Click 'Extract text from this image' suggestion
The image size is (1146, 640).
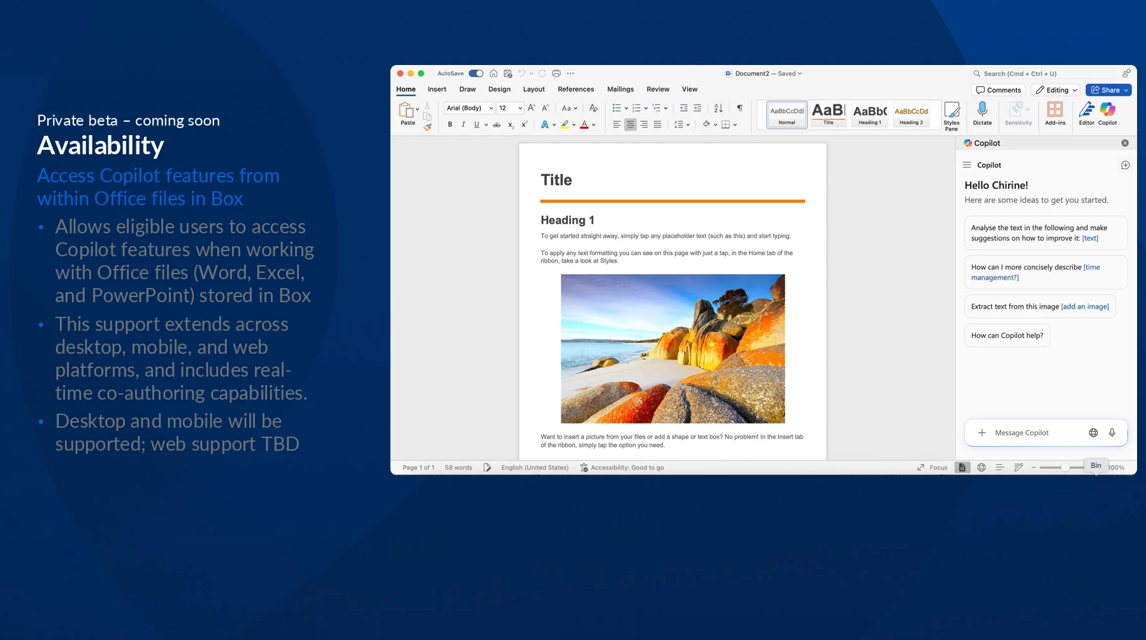click(x=1040, y=307)
